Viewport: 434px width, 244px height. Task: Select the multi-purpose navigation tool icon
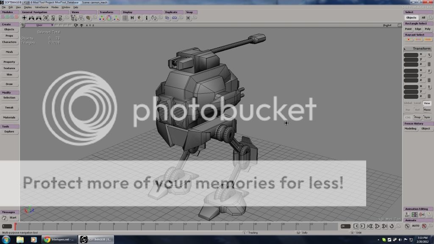tap(25, 18)
